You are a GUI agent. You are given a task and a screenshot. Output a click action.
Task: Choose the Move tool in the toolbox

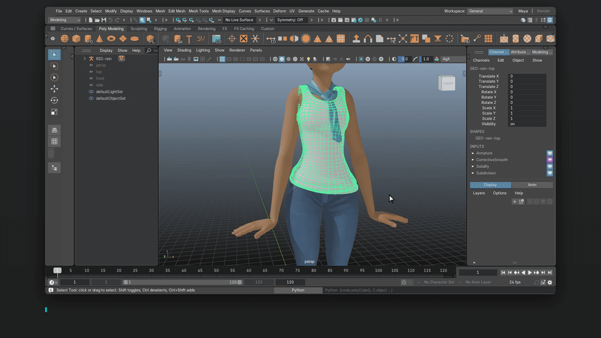[54, 89]
